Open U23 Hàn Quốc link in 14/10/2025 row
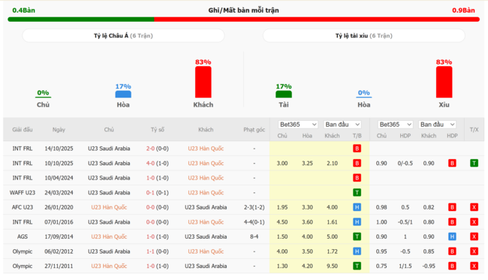 [206, 149]
